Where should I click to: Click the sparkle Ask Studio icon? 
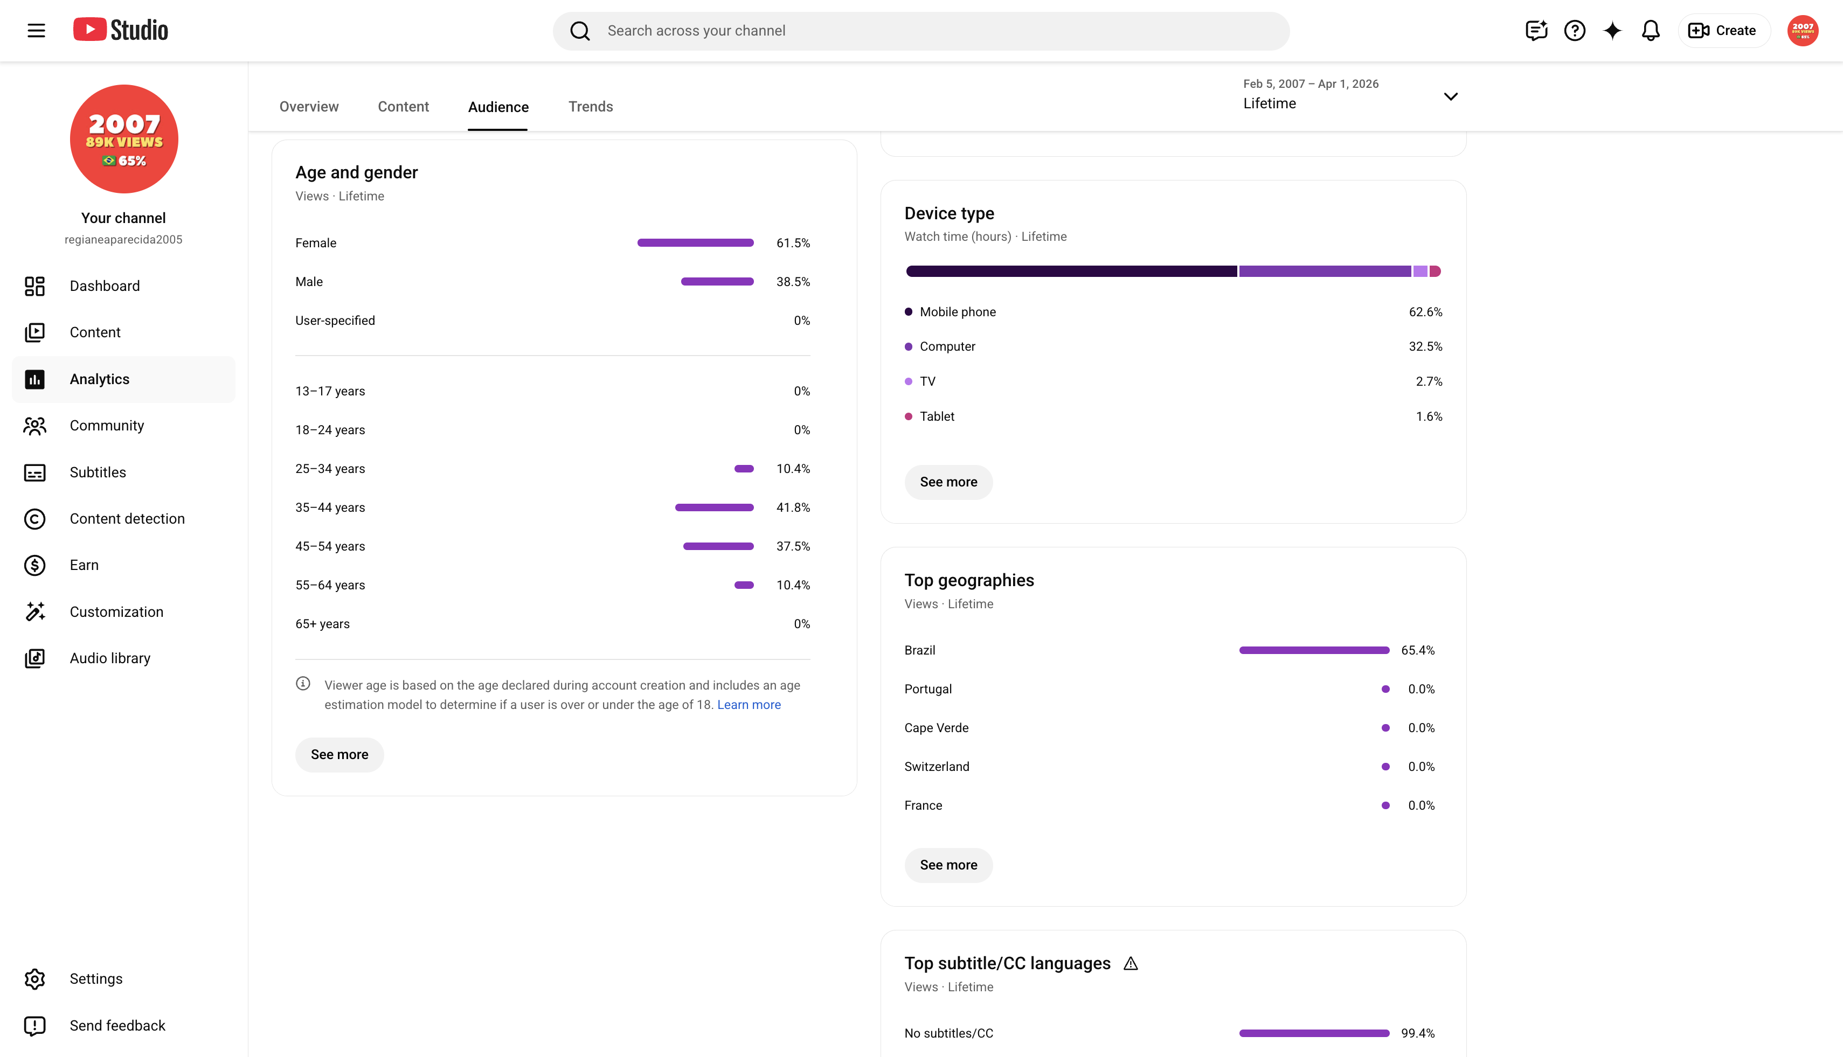pos(1612,31)
